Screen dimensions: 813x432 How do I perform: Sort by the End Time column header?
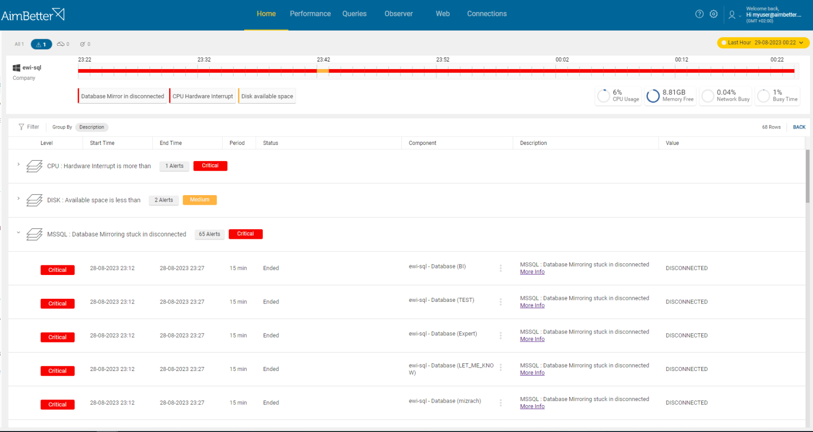click(x=171, y=143)
